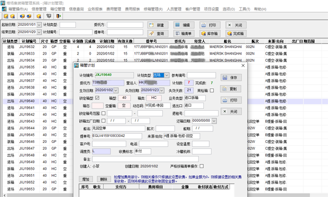This screenshot has width=328, height=197.
Task: Open the 修箱管理(R) menu
Action: tap(153, 9)
